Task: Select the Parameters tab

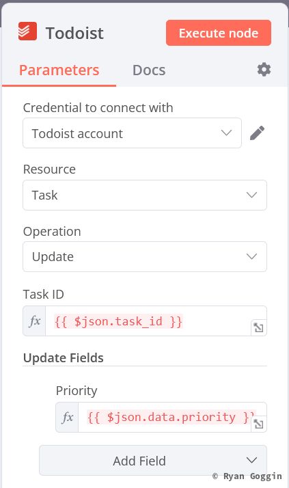Action: coord(59,70)
